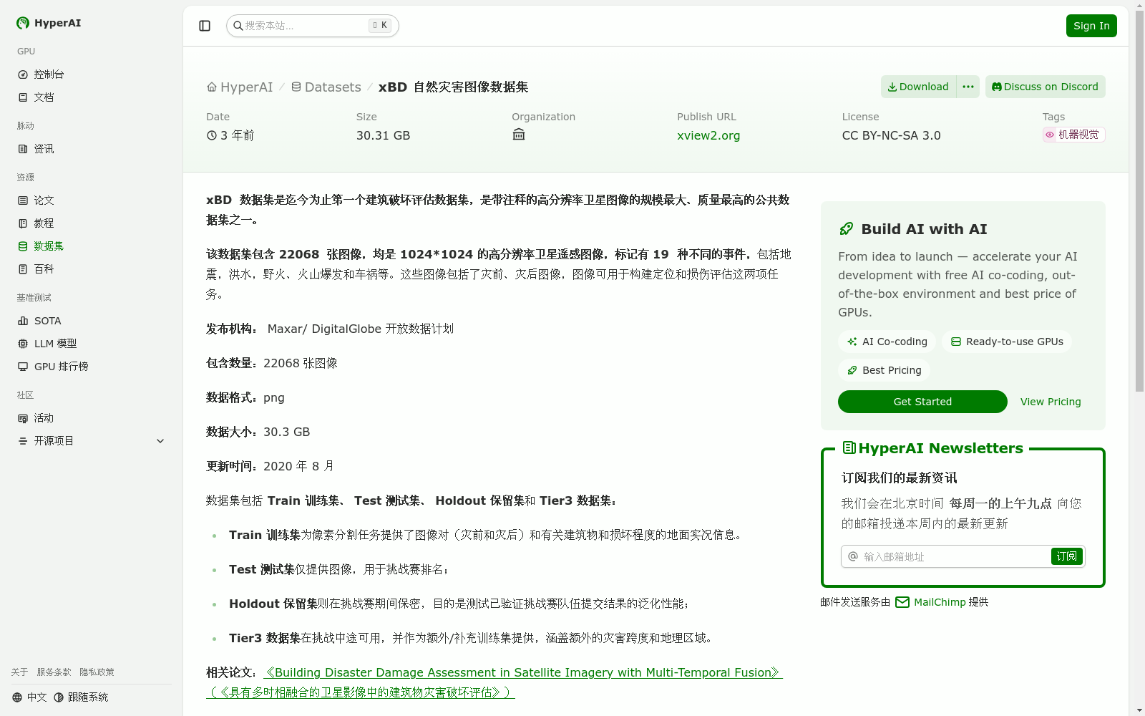Expand 开源项目 chevron
This screenshot has height=716, width=1145.
pyautogui.click(x=160, y=441)
